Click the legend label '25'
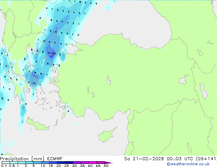217x167 pixels. pyautogui.click(x=66, y=166)
